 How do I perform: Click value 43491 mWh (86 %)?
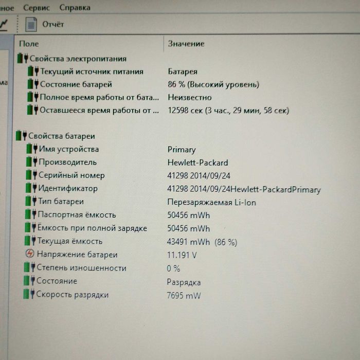click(202, 242)
